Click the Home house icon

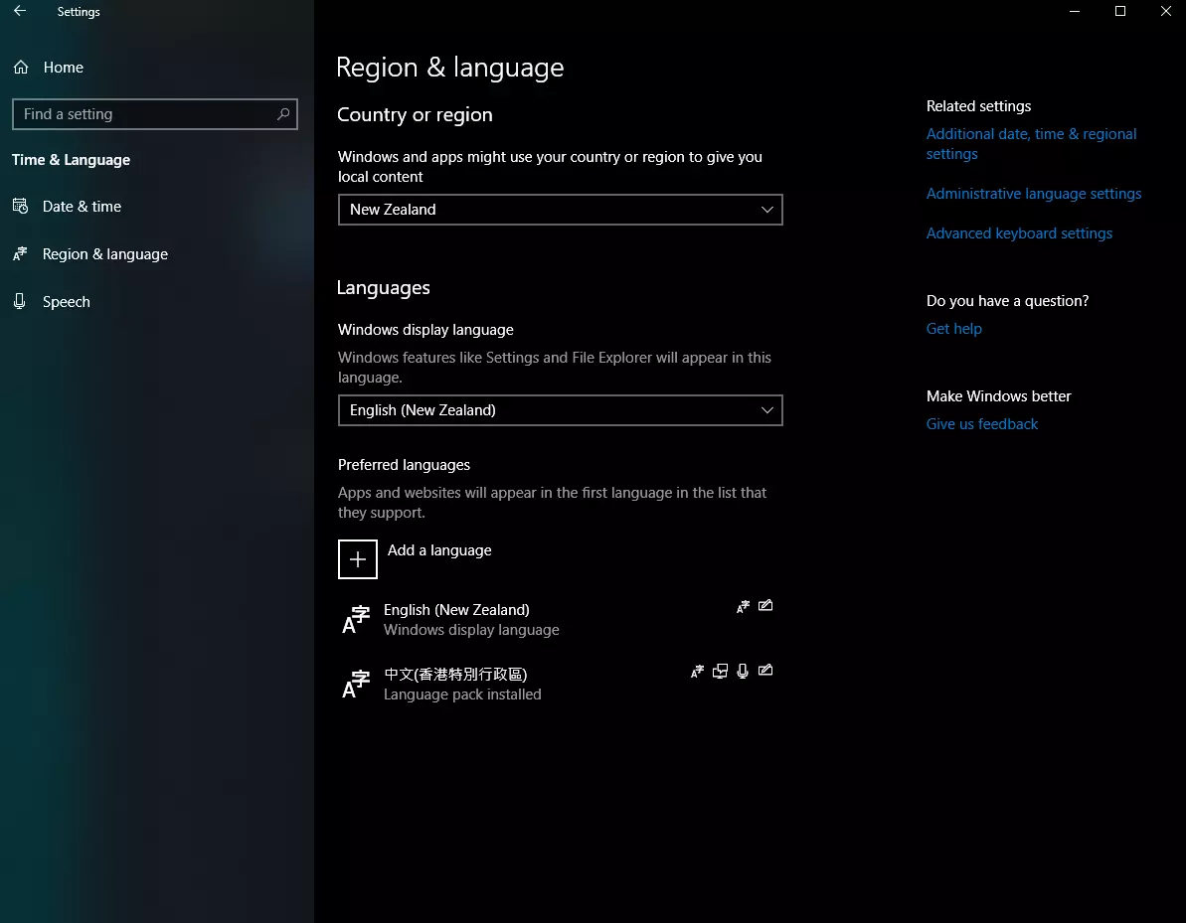click(x=21, y=68)
